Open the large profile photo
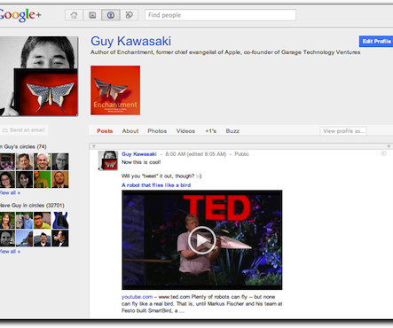The height and width of the screenshot is (328, 393). tap(39, 76)
